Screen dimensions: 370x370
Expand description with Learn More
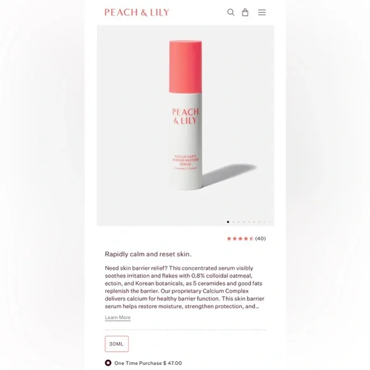117,318
